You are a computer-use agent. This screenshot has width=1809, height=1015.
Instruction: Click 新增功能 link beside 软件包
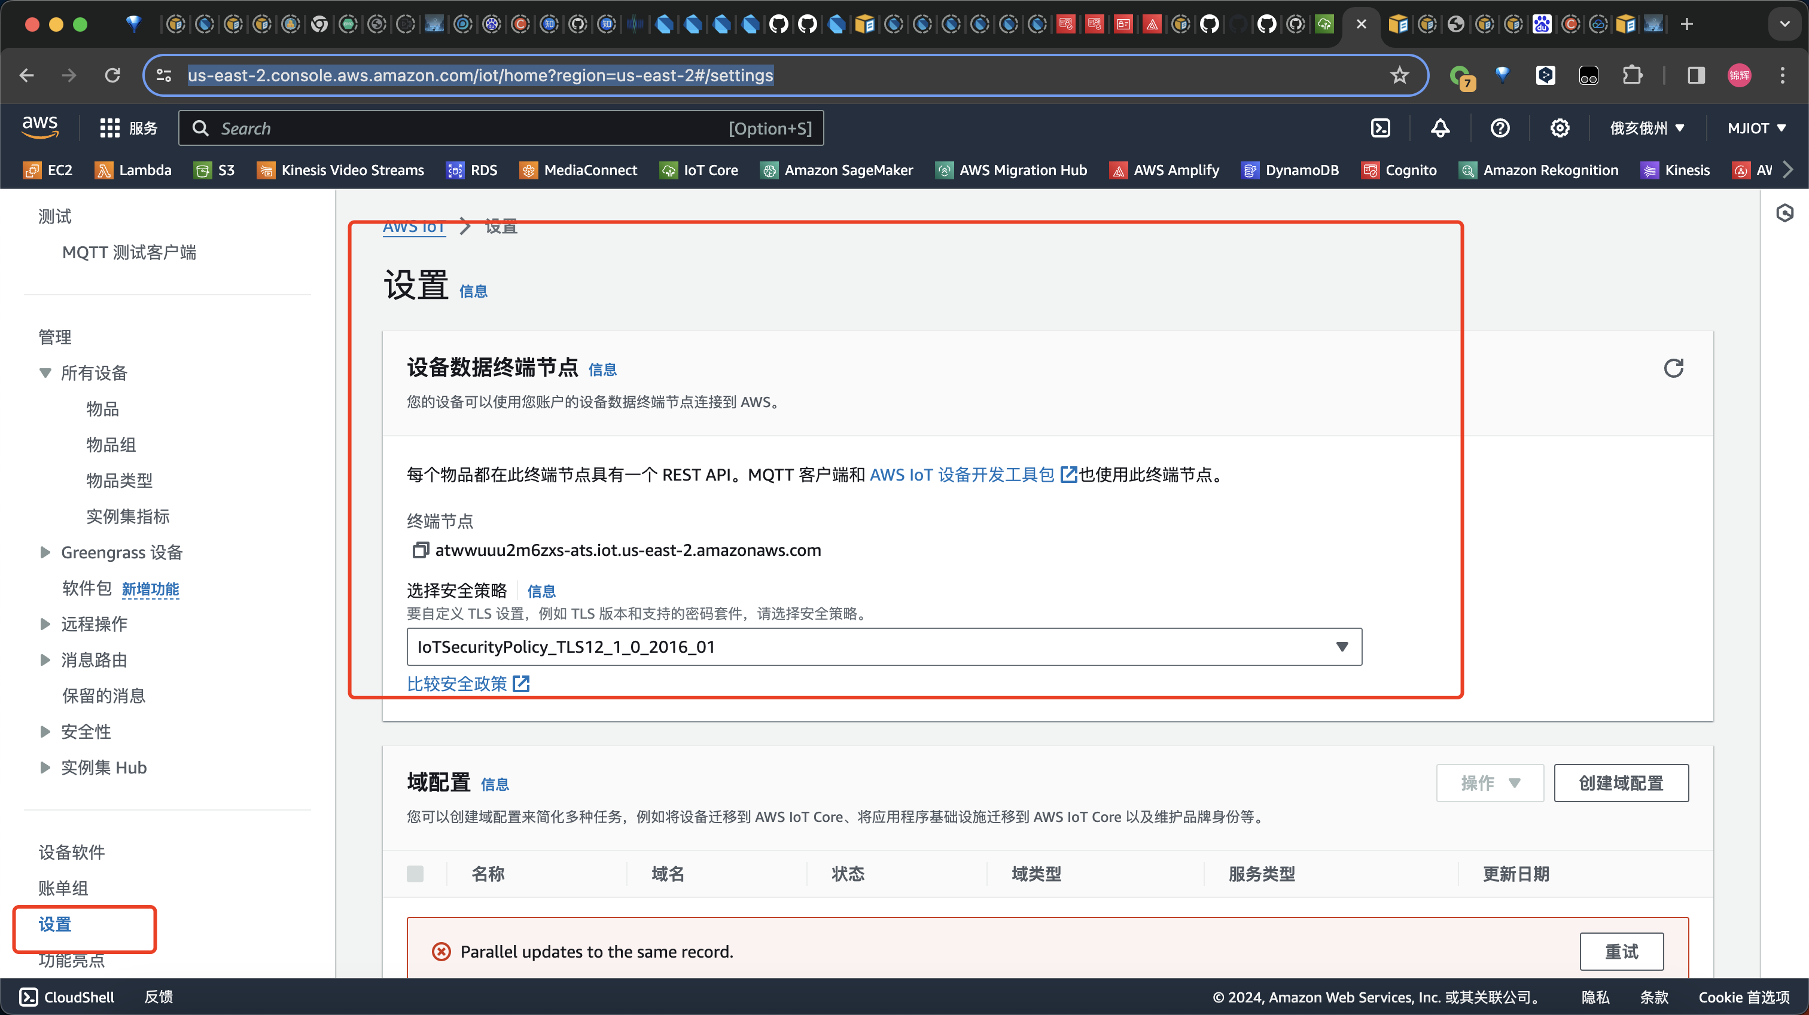pyautogui.click(x=150, y=589)
